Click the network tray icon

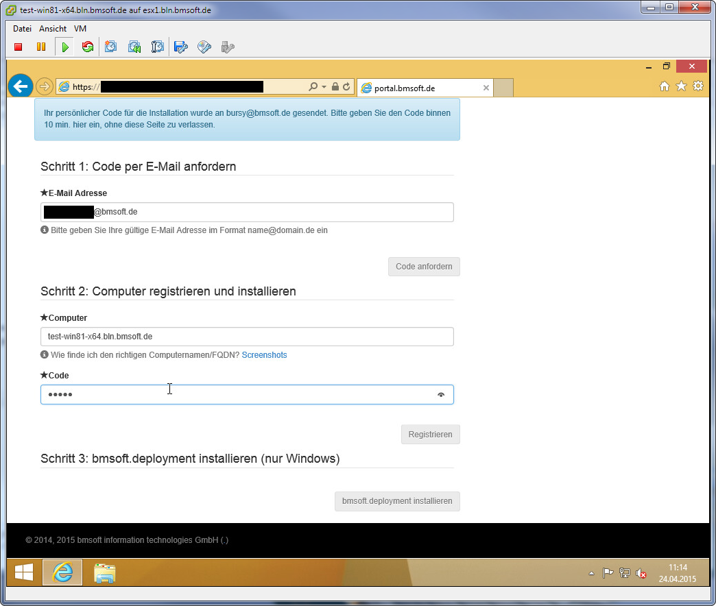pos(625,573)
